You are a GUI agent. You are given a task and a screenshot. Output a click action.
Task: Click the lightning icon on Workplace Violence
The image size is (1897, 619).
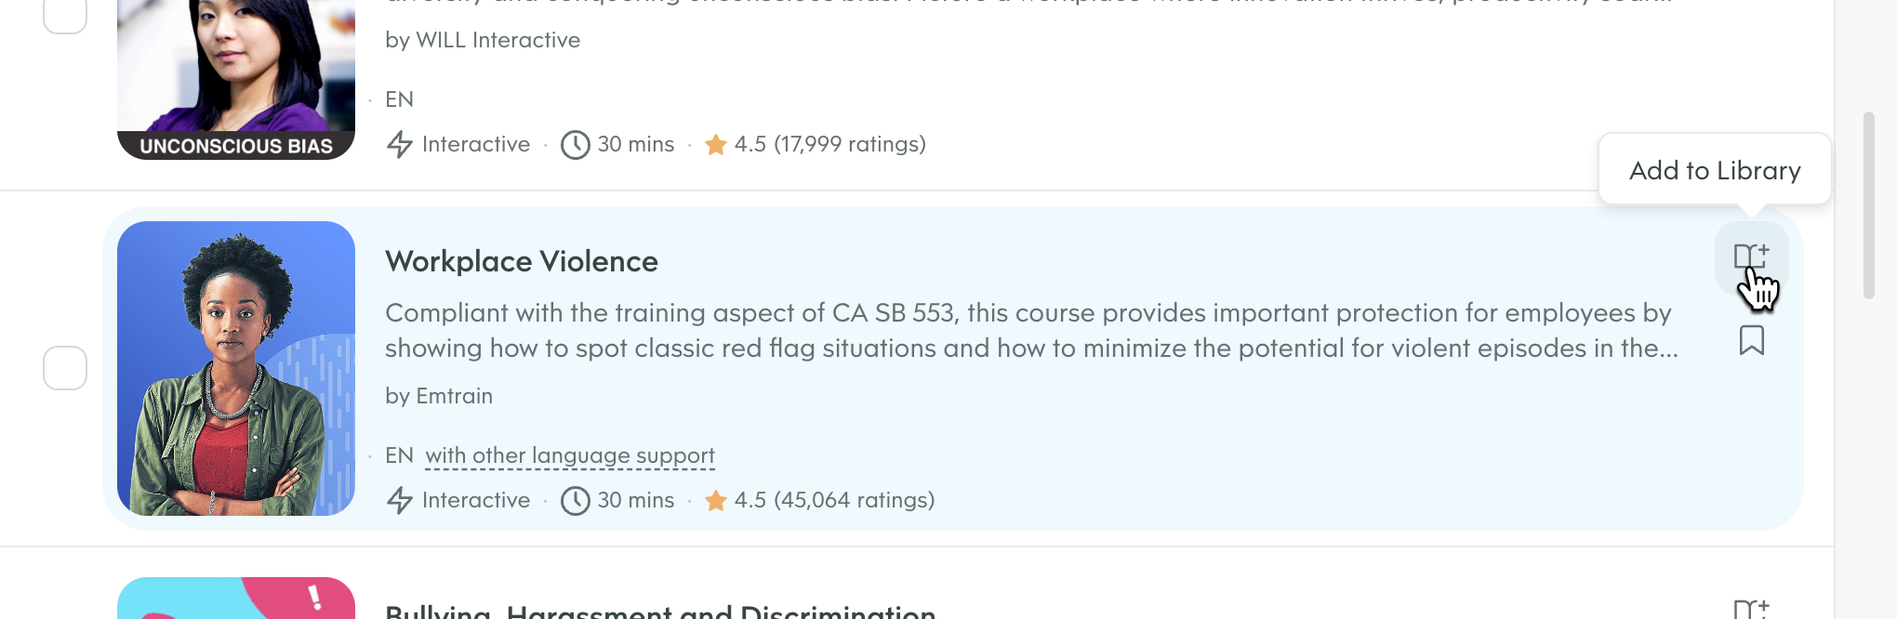pyautogui.click(x=400, y=500)
